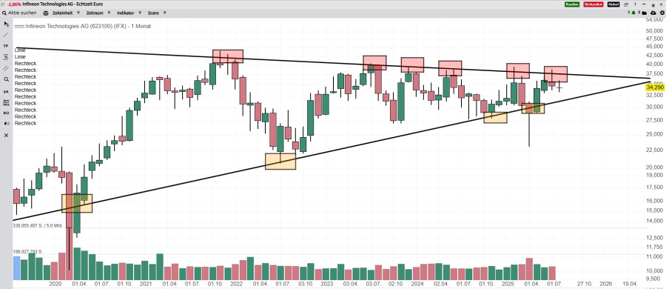
Task: Open the Scans menu
Action: [x=157, y=13]
